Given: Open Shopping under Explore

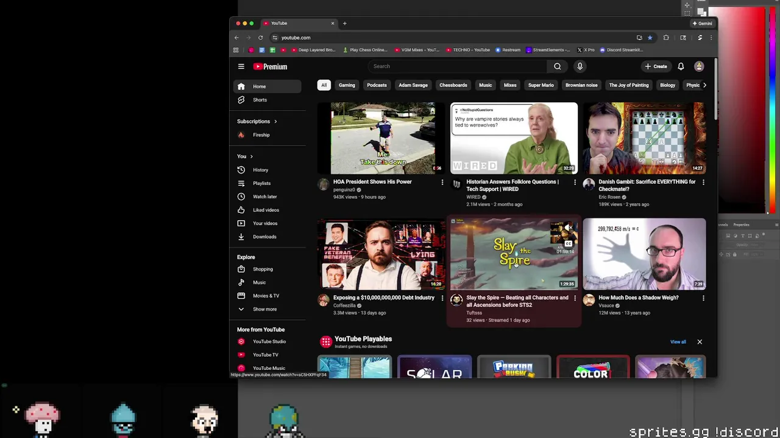Looking at the screenshot, I should click(x=268, y=269).
